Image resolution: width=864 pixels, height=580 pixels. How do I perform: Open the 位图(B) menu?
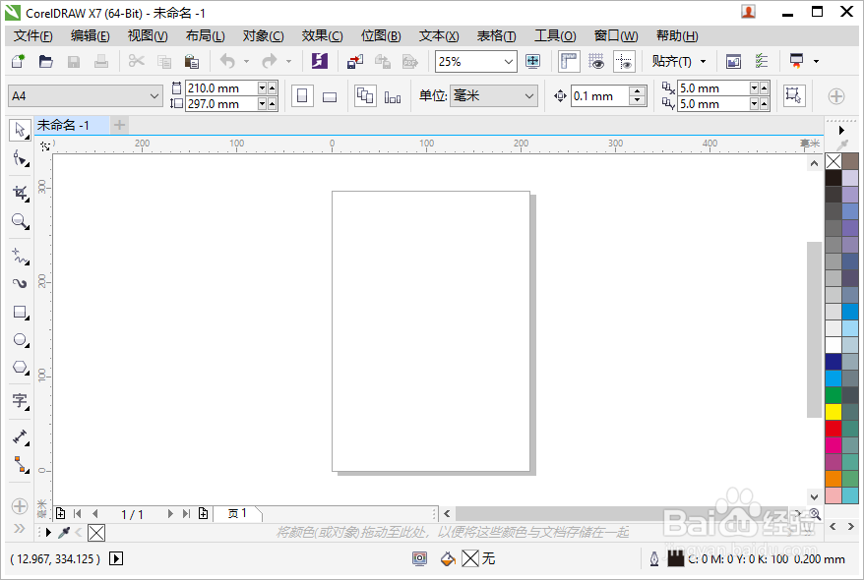tap(381, 35)
